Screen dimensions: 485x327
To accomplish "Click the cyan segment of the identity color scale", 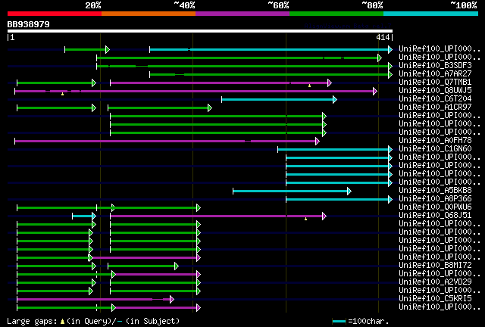I will [x=430, y=14].
